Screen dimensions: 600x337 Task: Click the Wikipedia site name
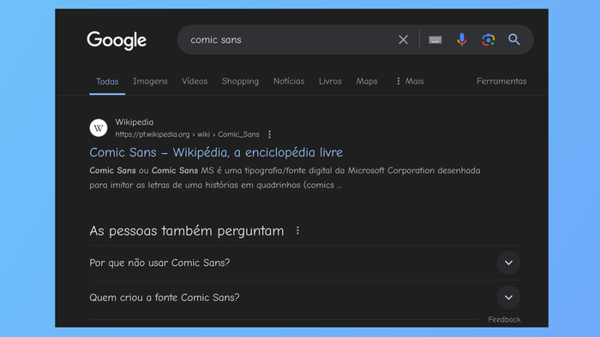[135, 122]
